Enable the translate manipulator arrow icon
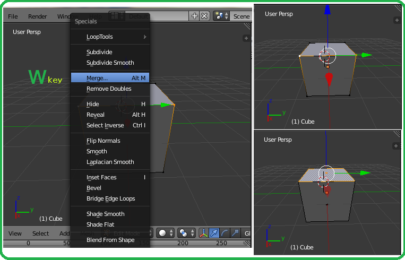Image resolution: width=405 pixels, height=260 pixels. click(214, 233)
